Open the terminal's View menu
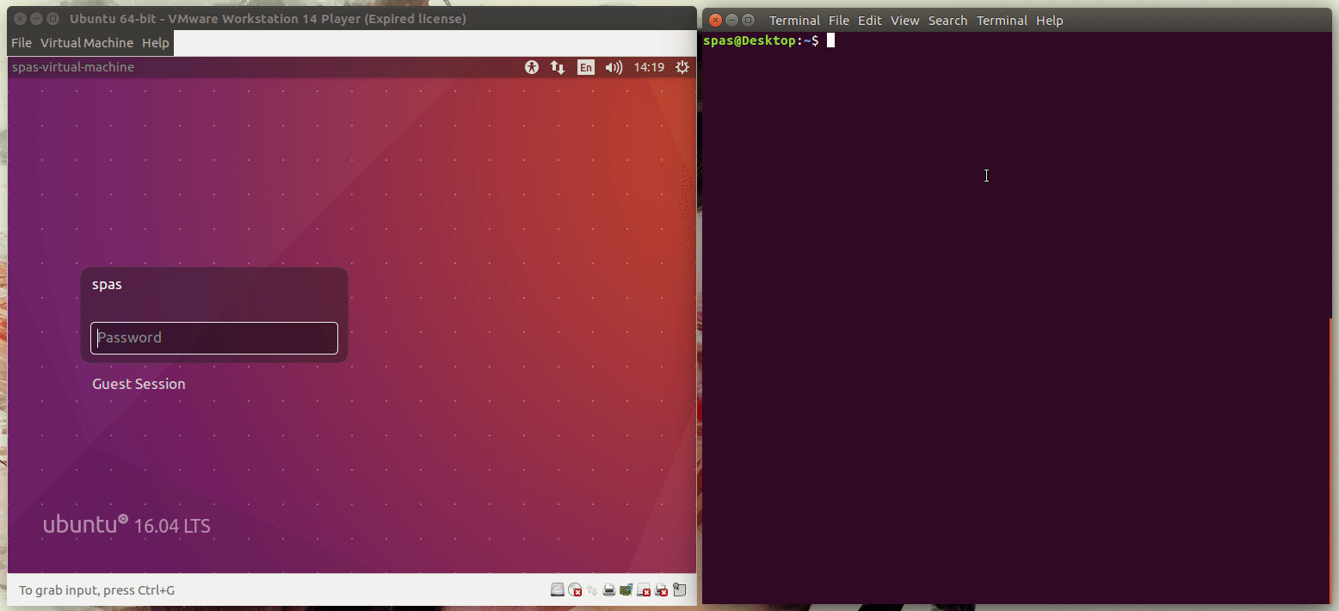1339x611 pixels. (905, 20)
